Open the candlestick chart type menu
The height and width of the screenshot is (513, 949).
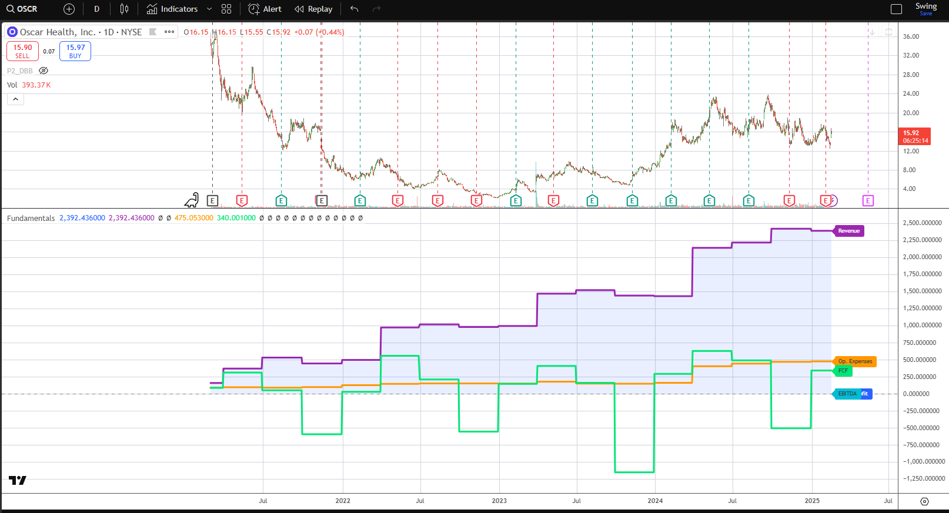[124, 9]
